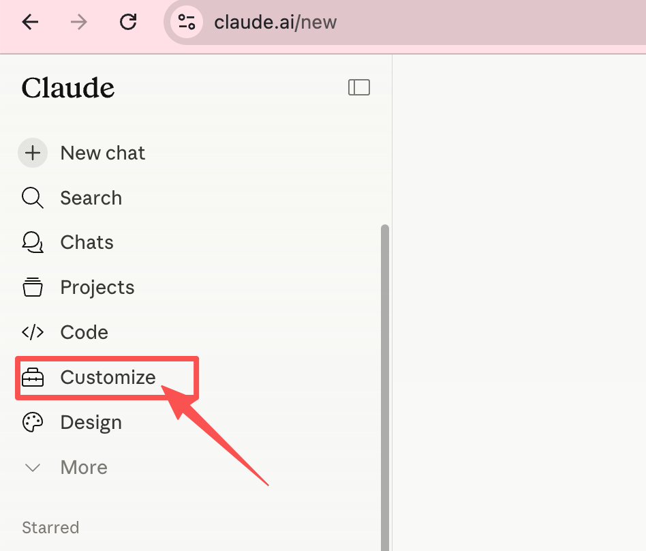Screen dimensions: 646x551
Task: Open the Design section
Action: 91,422
